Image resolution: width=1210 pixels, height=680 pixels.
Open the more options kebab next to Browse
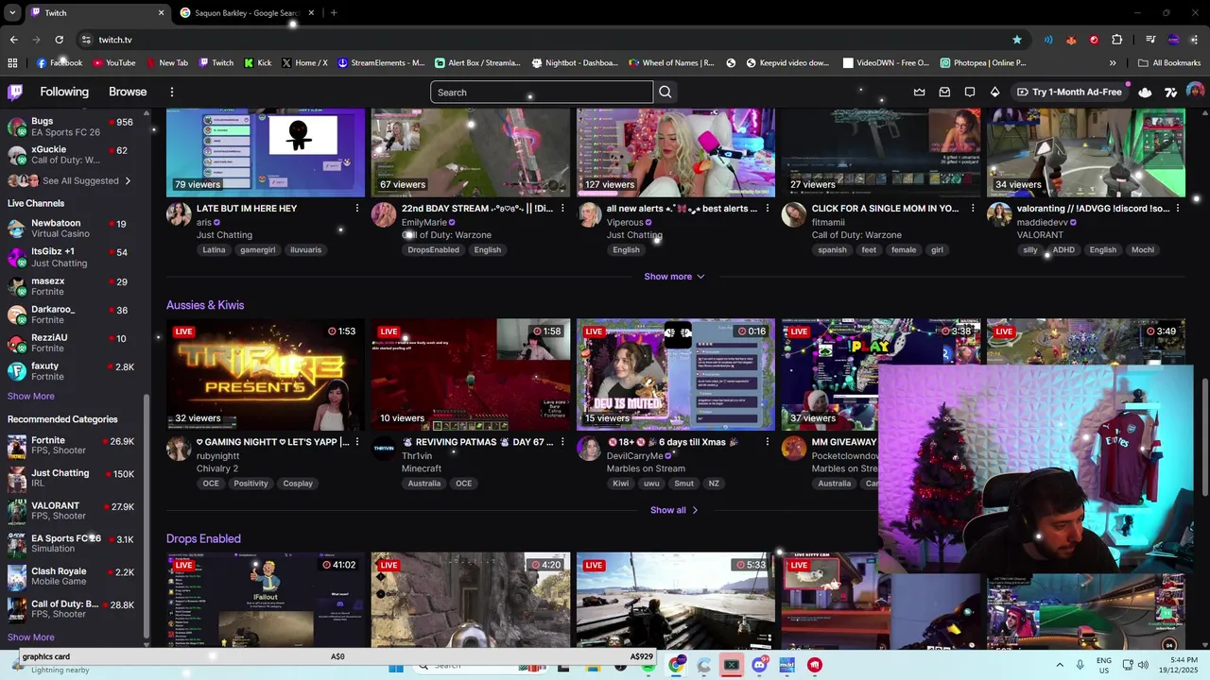tap(172, 92)
